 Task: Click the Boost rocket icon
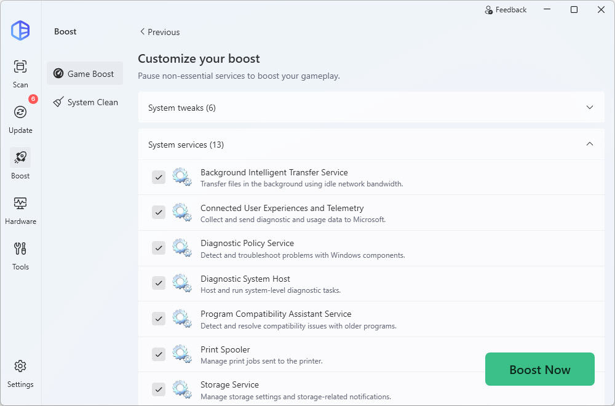20,157
